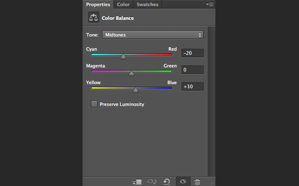Viewport: 299px width, 186px height.
Task: Click the Yellow-Blue value field showing +10
Action: pyautogui.click(x=193, y=87)
